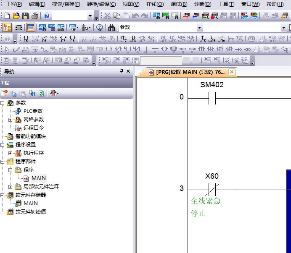This screenshot has height=253, width=291.
Task: Pin the navigation panel with pushpin
Action: tap(122, 72)
